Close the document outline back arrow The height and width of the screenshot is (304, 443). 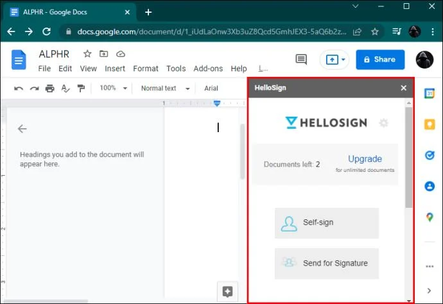coord(22,129)
